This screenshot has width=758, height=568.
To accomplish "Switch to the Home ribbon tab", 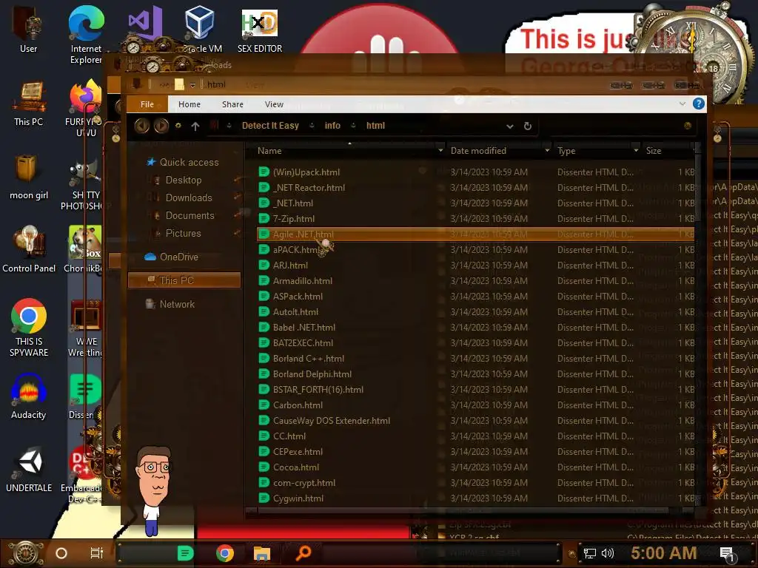I will coord(189,104).
